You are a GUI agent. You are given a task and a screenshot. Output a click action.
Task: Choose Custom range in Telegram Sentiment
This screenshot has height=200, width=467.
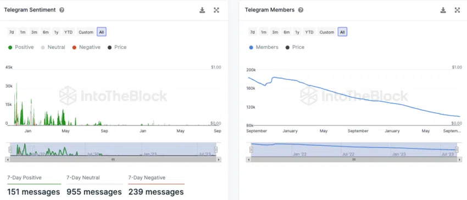tap(86, 32)
